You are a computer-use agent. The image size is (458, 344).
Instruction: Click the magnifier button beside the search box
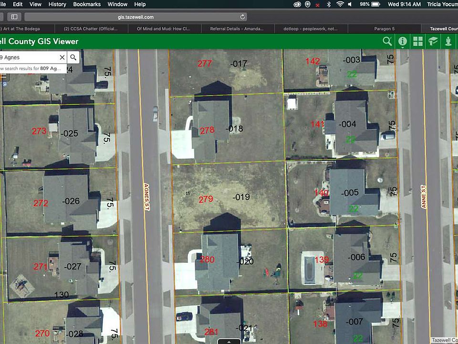click(x=73, y=57)
